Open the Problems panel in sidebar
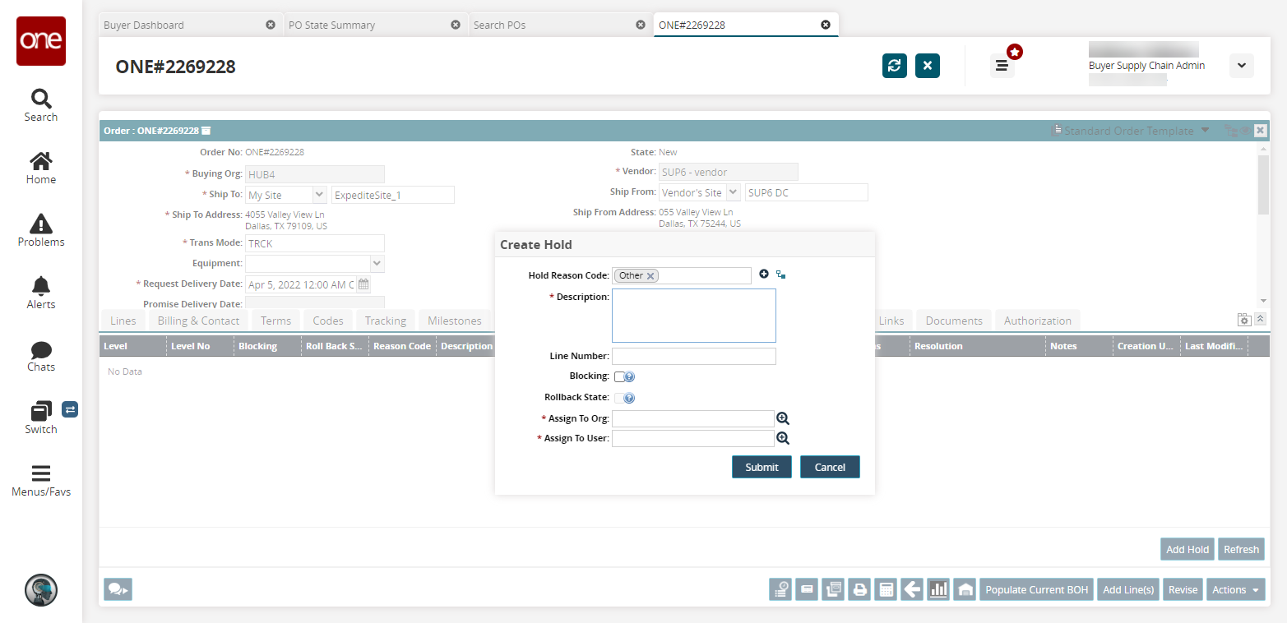The height and width of the screenshot is (623, 1287). (40, 229)
